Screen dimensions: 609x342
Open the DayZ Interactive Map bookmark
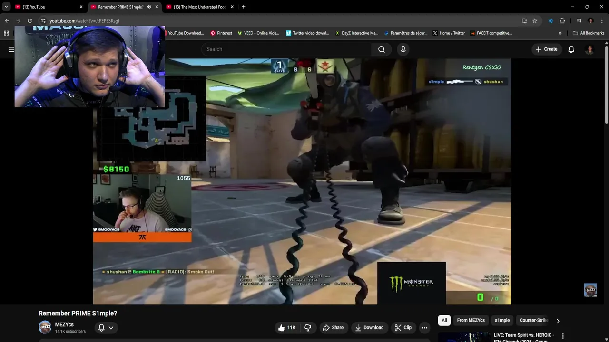[x=357, y=33]
